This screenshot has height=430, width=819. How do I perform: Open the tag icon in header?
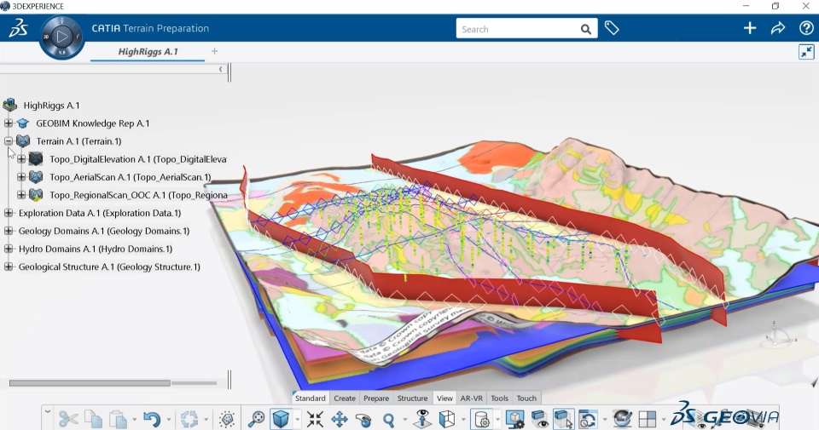tap(612, 28)
